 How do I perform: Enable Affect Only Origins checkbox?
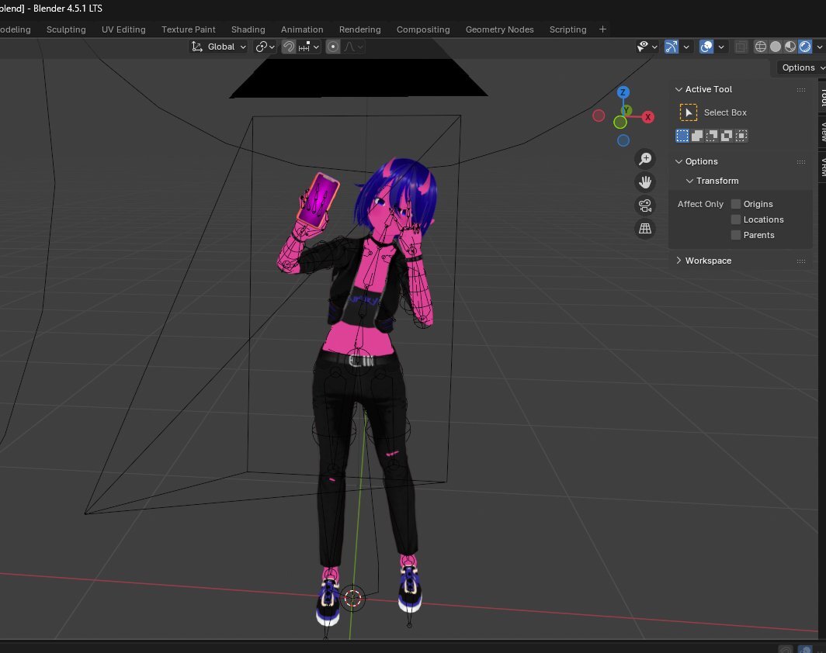[736, 204]
